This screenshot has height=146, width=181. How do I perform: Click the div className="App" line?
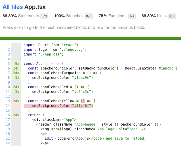coord(54,120)
